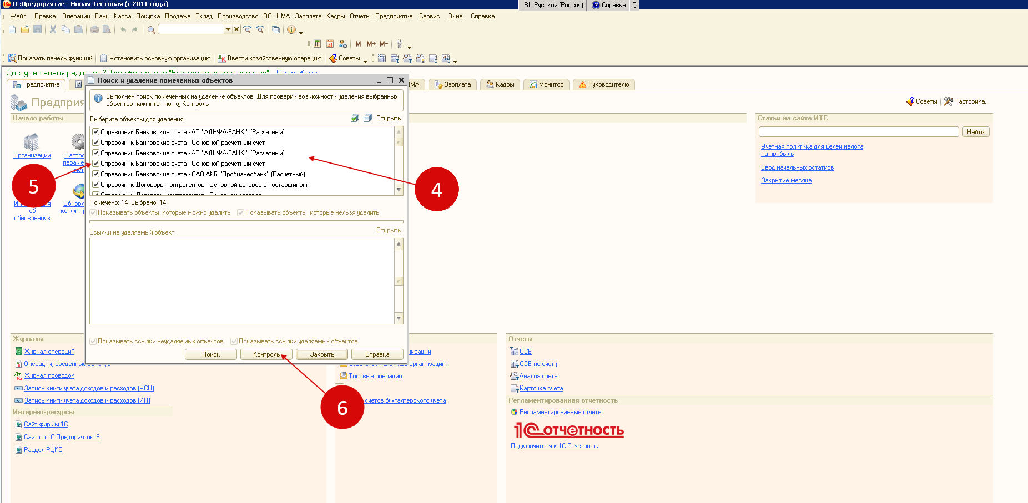Click the cut scissors icon

(53, 29)
